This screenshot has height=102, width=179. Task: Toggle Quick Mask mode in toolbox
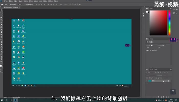pos(1,69)
